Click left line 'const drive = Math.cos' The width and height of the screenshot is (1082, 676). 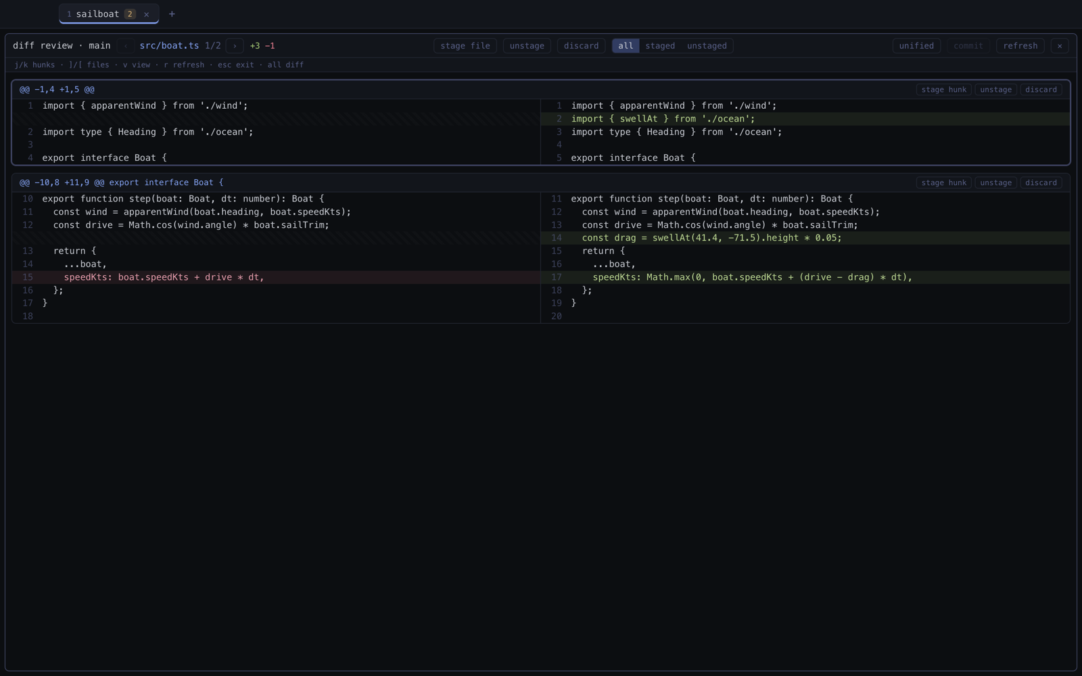[276, 225]
